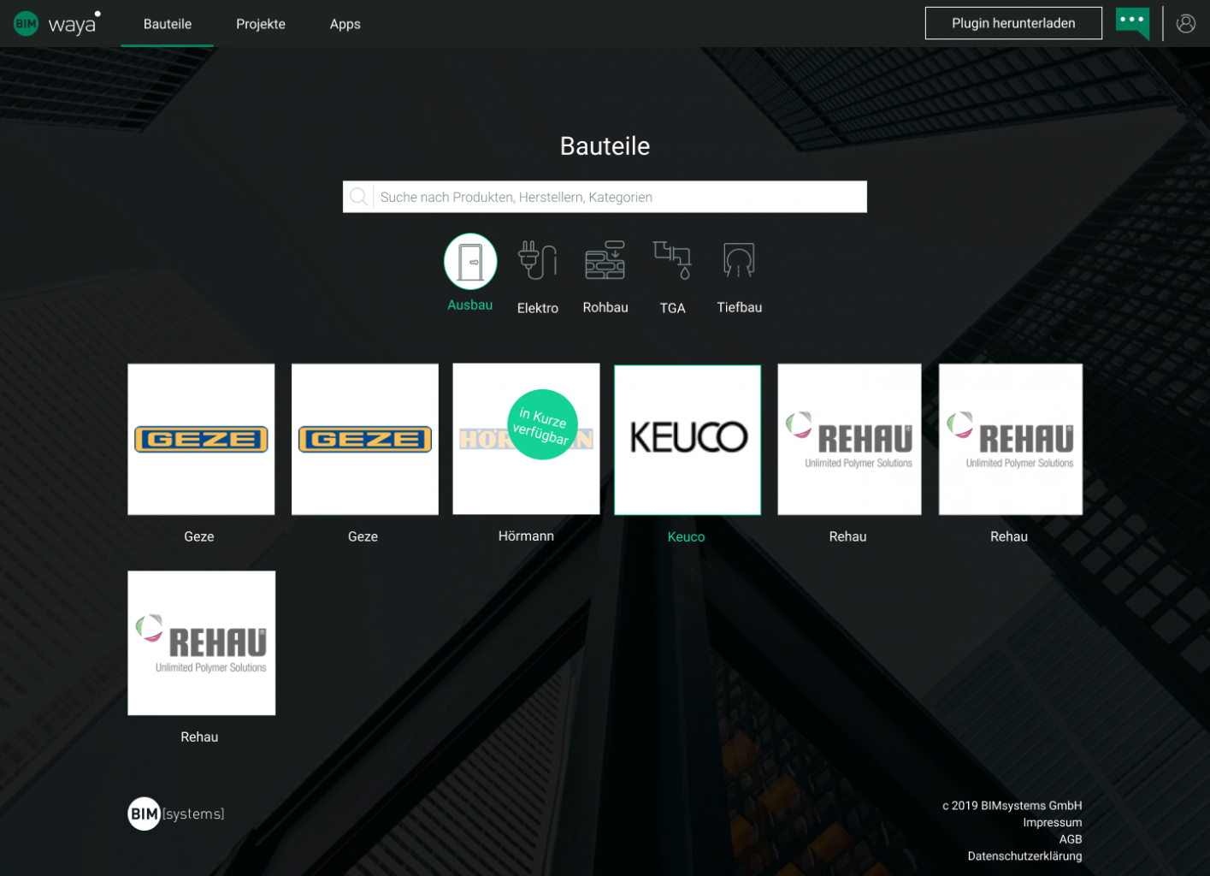This screenshot has width=1210, height=876.
Task: Click the magnifier search icon
Action: tap(359, 198)
